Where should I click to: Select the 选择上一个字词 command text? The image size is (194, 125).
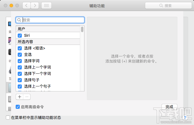pyautogui.click(x=37, y=67)
